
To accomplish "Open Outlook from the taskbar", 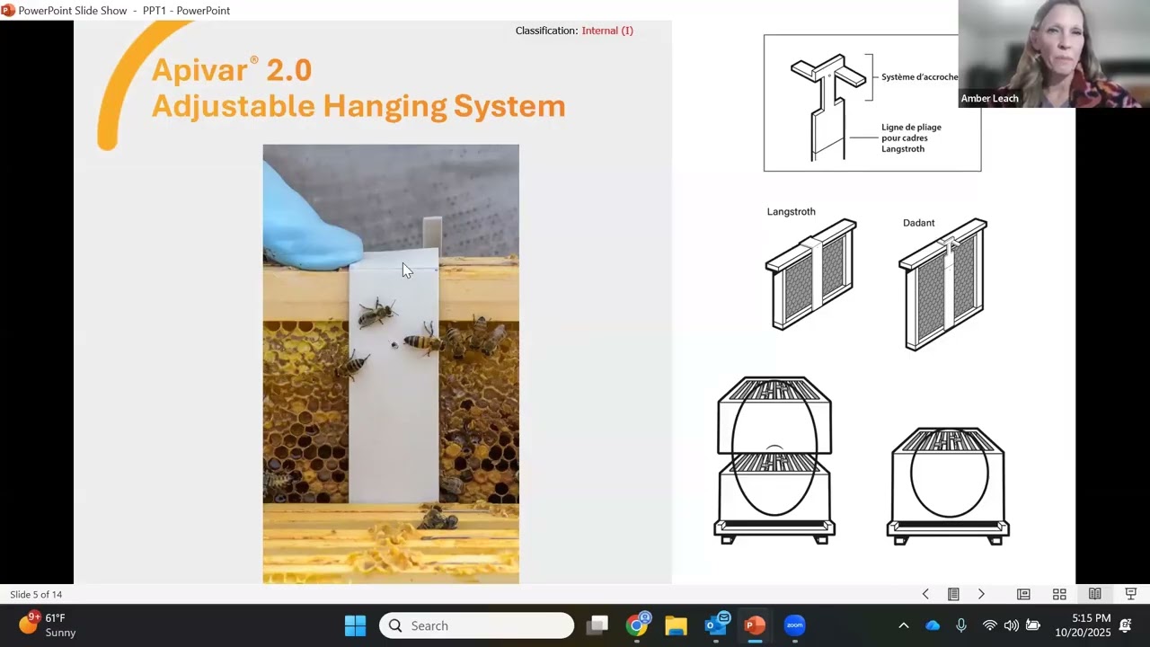I will 716,625.
